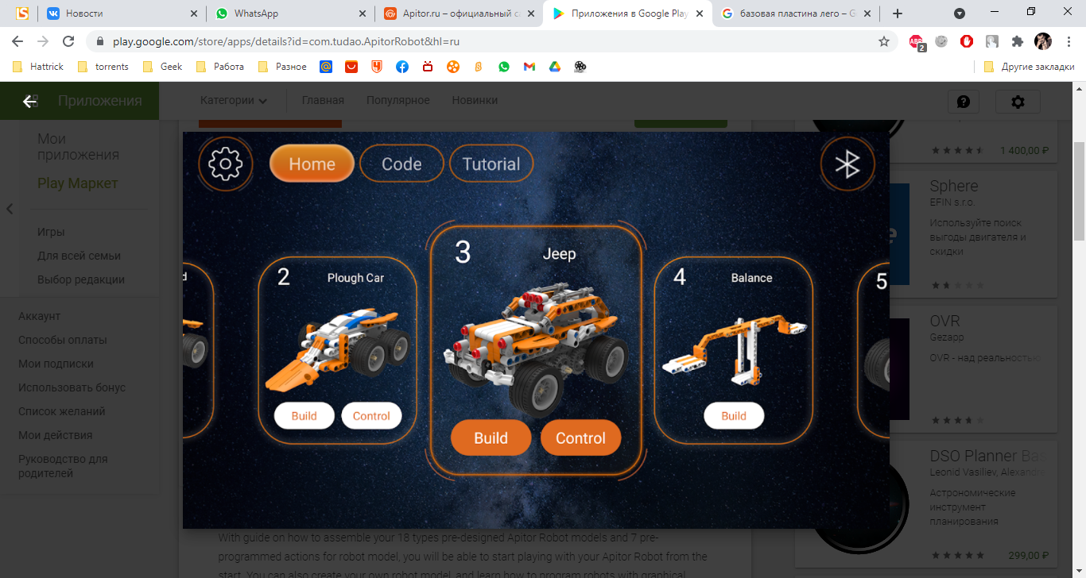Open Главная in Play Store navigation
The image size is (1086, 578).
(x=323, y=100)
